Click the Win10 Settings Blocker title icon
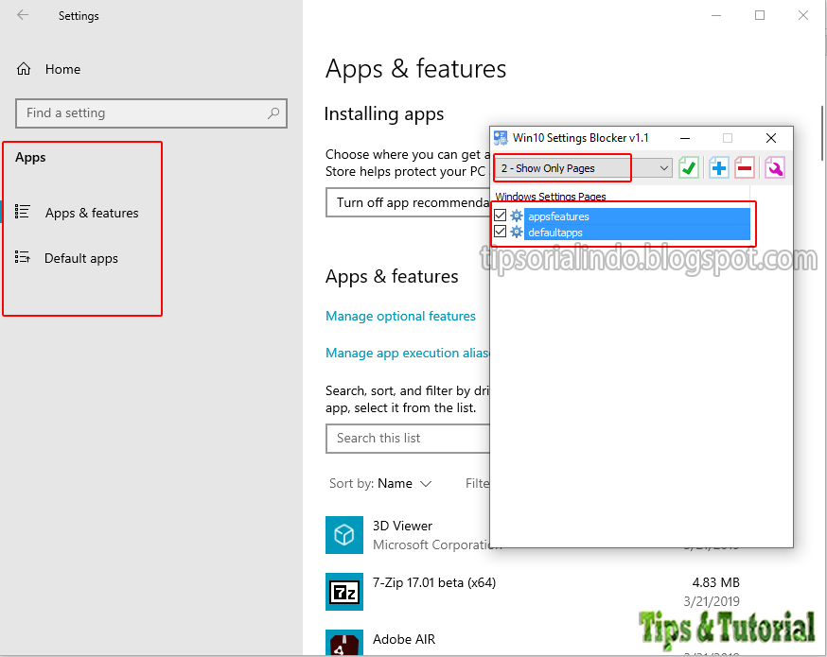This screenshot has height=657, width=827. pos(501,138)
